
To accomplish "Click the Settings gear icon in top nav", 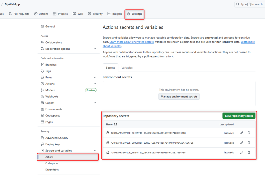I will point(128,14).
